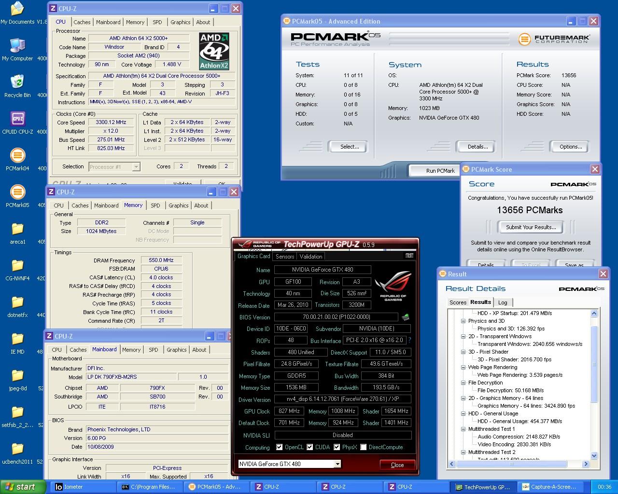The width and height of the screenshot is (618, 494).
Task: Click CPU-Z title bar icon in top window
Action: (x=53, y=9)
